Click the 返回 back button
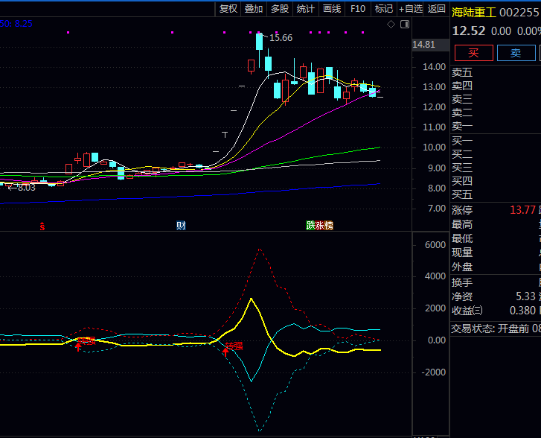 pos(437,9)
